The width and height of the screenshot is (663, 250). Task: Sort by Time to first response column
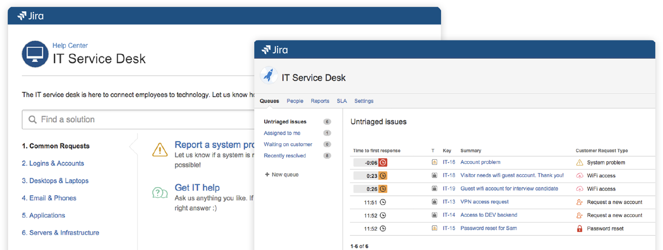tap(376, 150)
